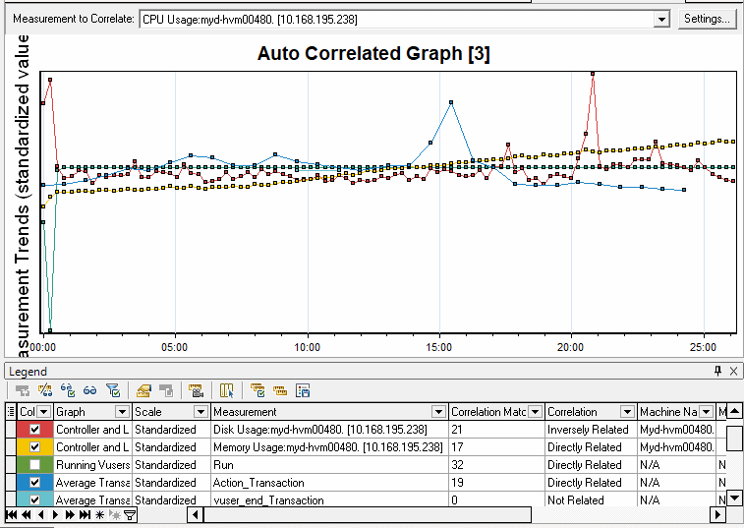Open the Measurement to Correlate dropdown
The width and height of the screenshot is (744, 528).
(660, 20)
